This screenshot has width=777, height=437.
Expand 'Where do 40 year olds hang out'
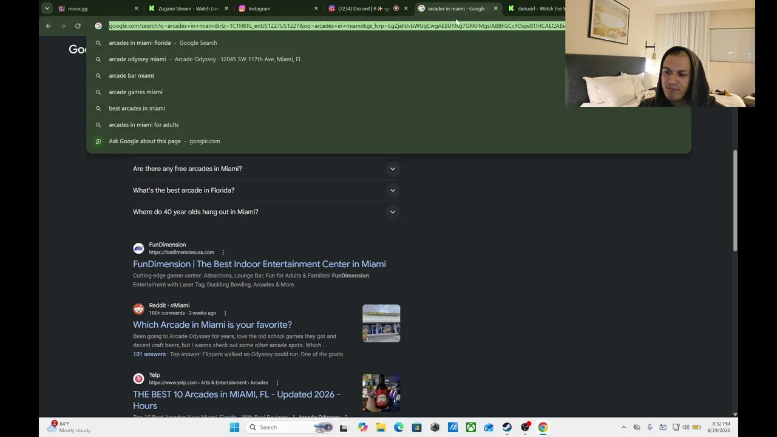tap(266, 212)
